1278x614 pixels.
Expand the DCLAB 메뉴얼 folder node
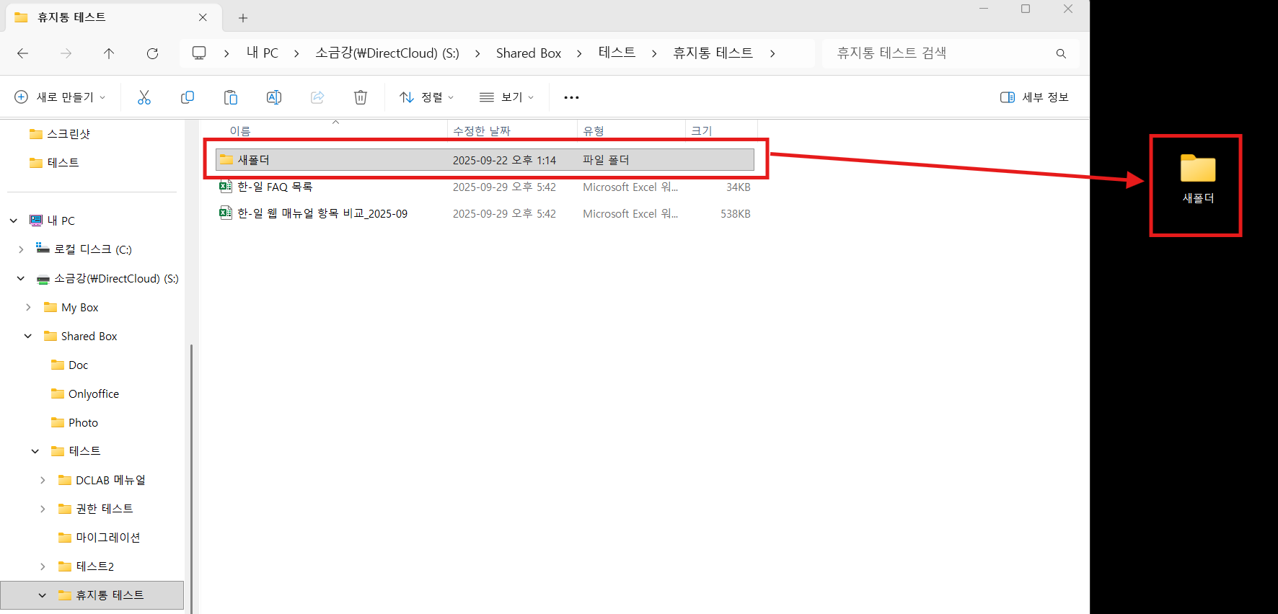pyautogui.click(x=43, y=480)
